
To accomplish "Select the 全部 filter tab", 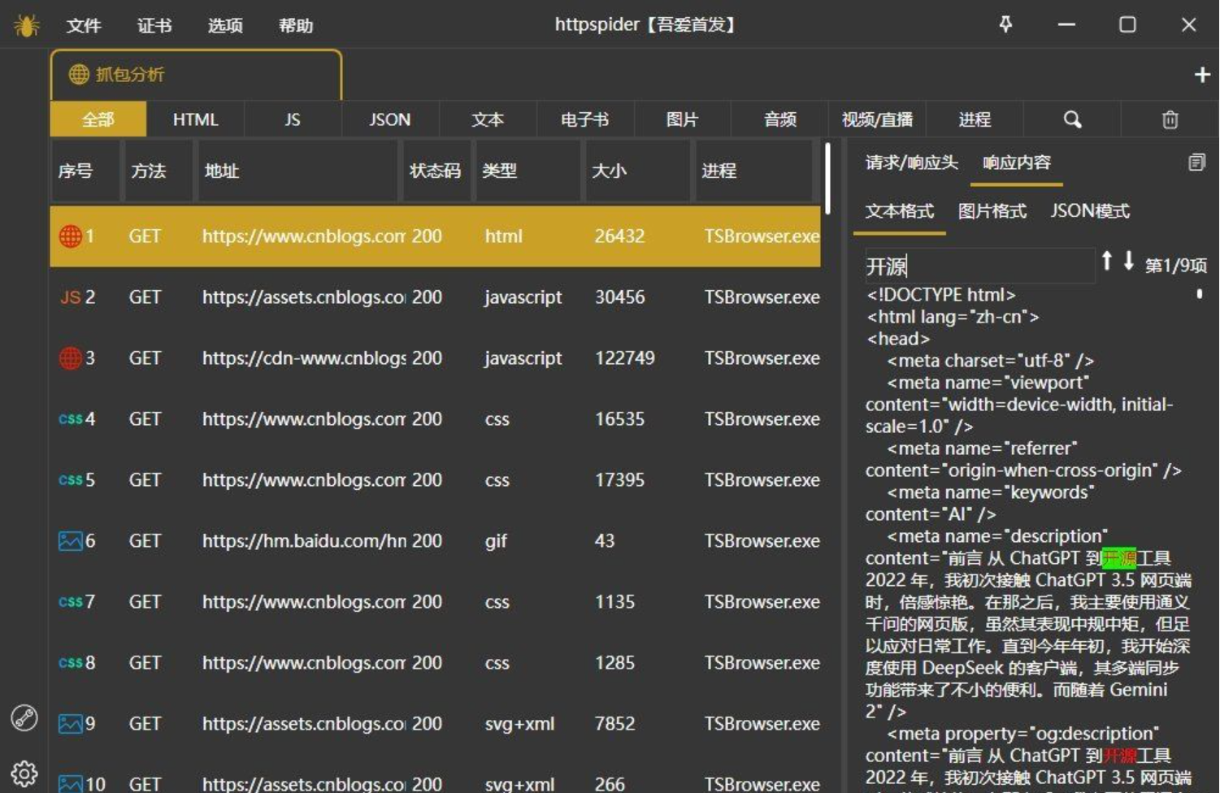I will point(98,119).
